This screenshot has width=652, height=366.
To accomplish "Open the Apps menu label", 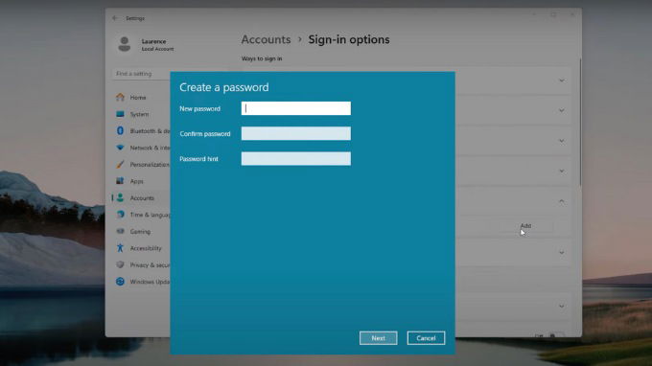I will click(x=136, y=181).
